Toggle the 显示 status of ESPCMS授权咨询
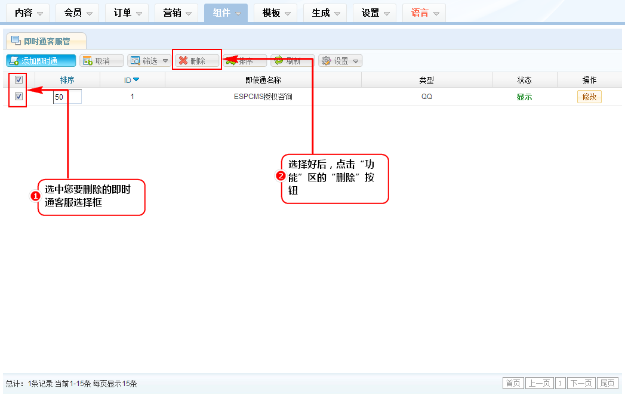 (x=524, y=97)
